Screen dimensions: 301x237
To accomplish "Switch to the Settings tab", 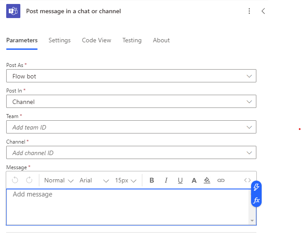I will (x=60, y=40).
